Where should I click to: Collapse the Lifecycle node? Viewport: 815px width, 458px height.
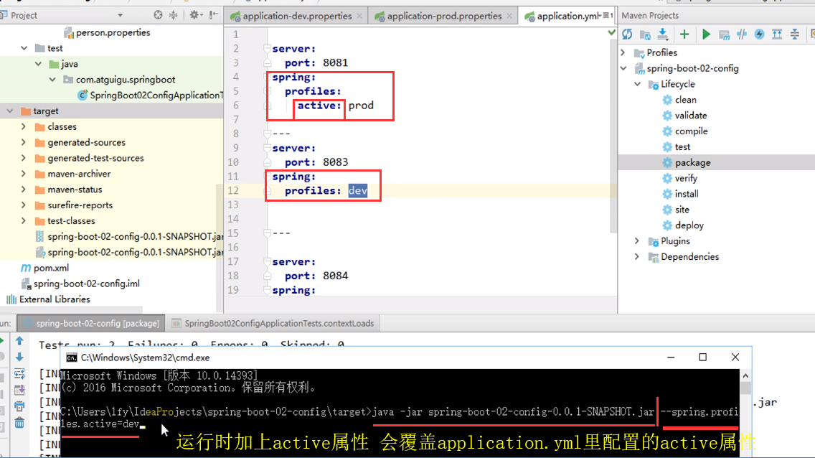(637, 84)
